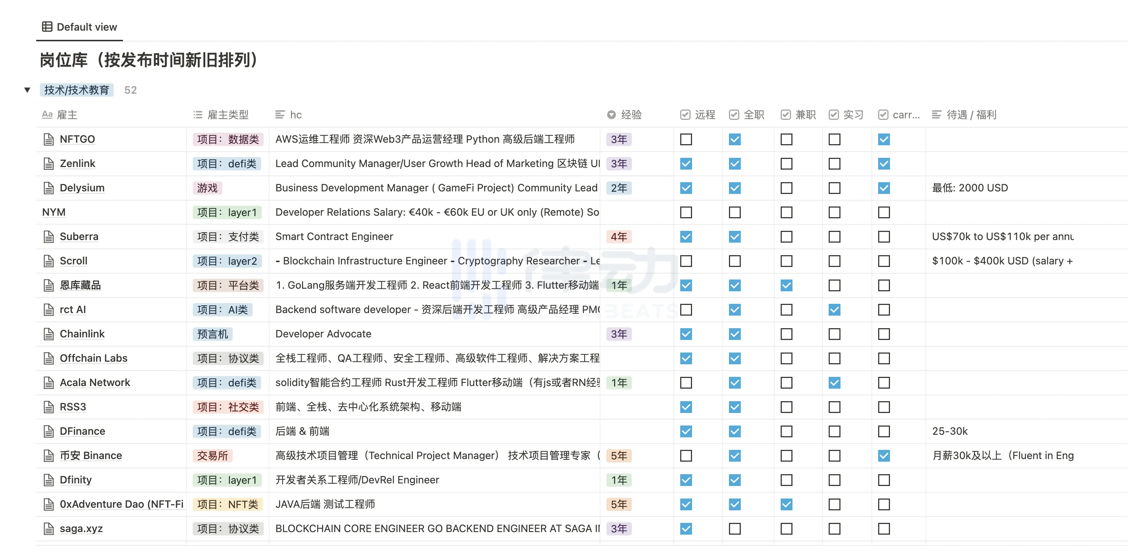Uncheck the 兼职 checkbox for 恩库藏品
The image size is (1130, 559).
787,286
